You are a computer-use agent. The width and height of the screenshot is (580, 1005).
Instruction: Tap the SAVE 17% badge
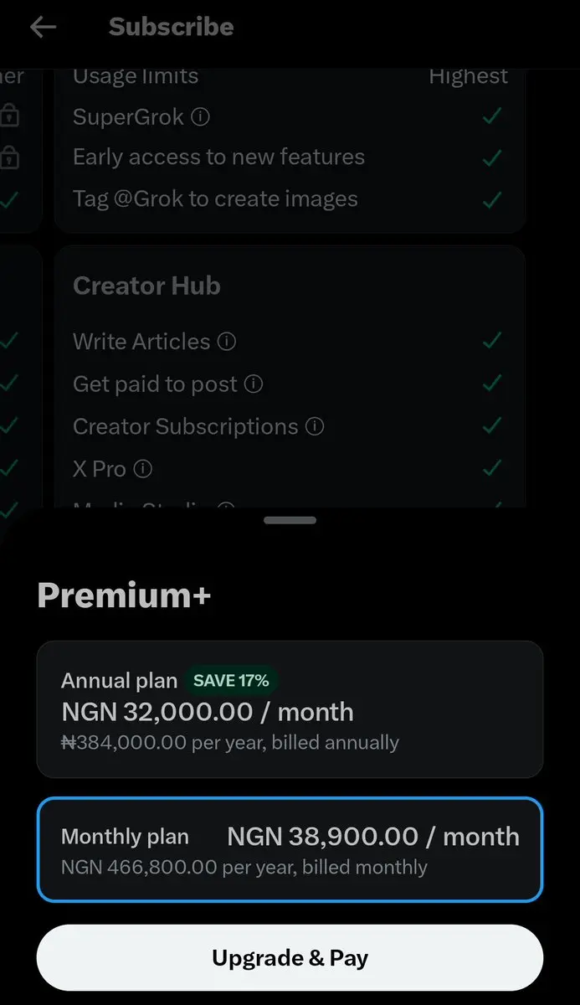(x=231, y=681)
